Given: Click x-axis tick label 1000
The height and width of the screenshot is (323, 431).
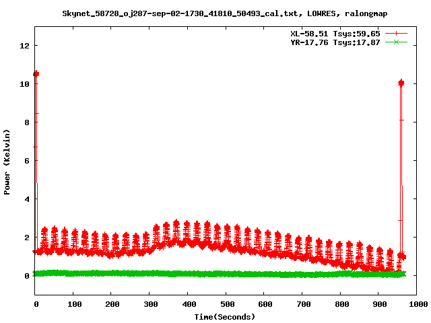Looking at the screenshot, I should coord(418,304).
